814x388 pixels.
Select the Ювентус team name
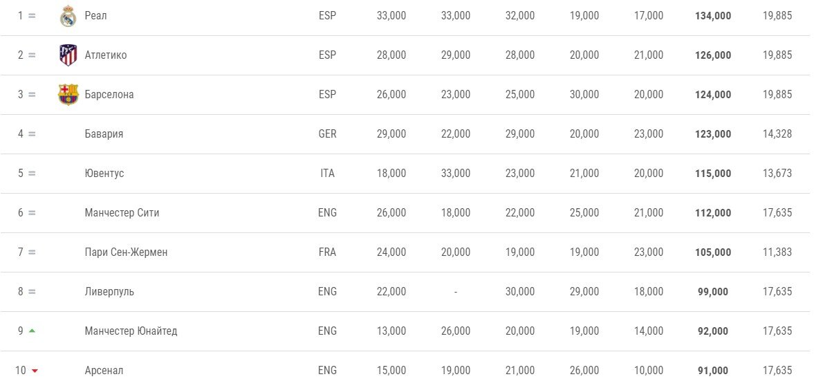(x=104, y=174)
